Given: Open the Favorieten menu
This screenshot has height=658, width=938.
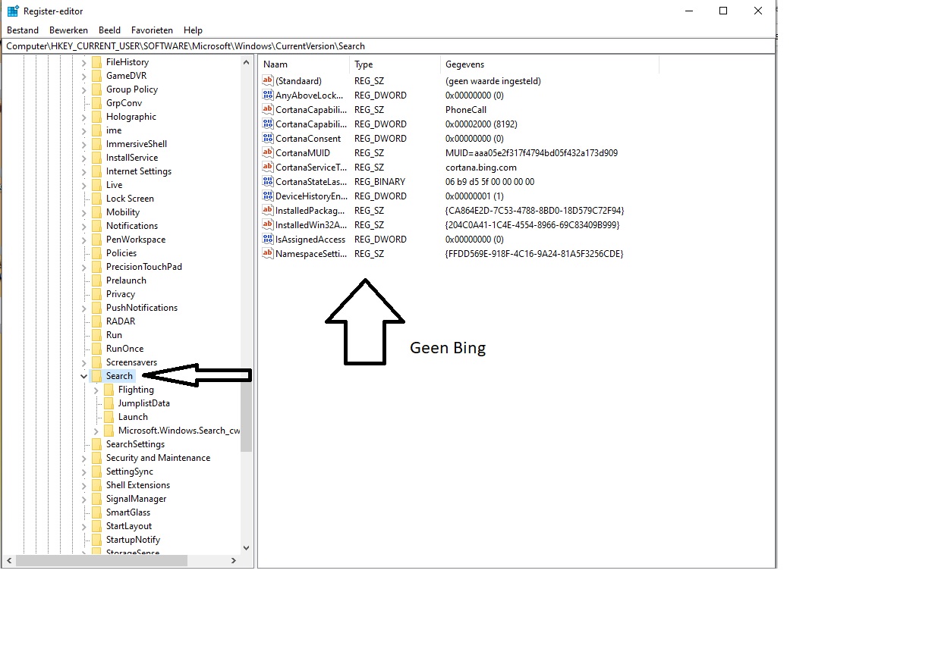Looking at the screenshot, I should tap(152, 30).
